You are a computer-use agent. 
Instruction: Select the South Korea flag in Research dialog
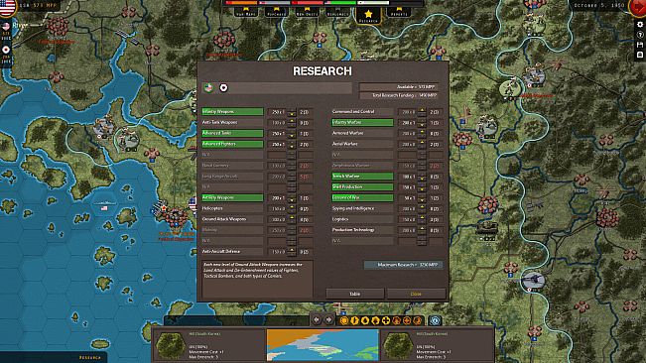click(223, 87)
